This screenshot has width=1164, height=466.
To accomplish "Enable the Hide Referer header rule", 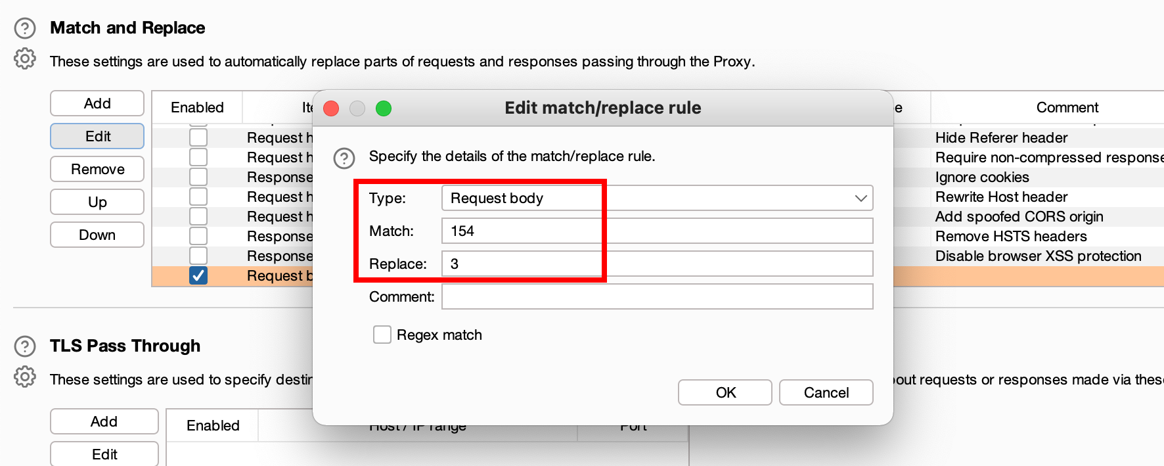I will tap(198, 137).
